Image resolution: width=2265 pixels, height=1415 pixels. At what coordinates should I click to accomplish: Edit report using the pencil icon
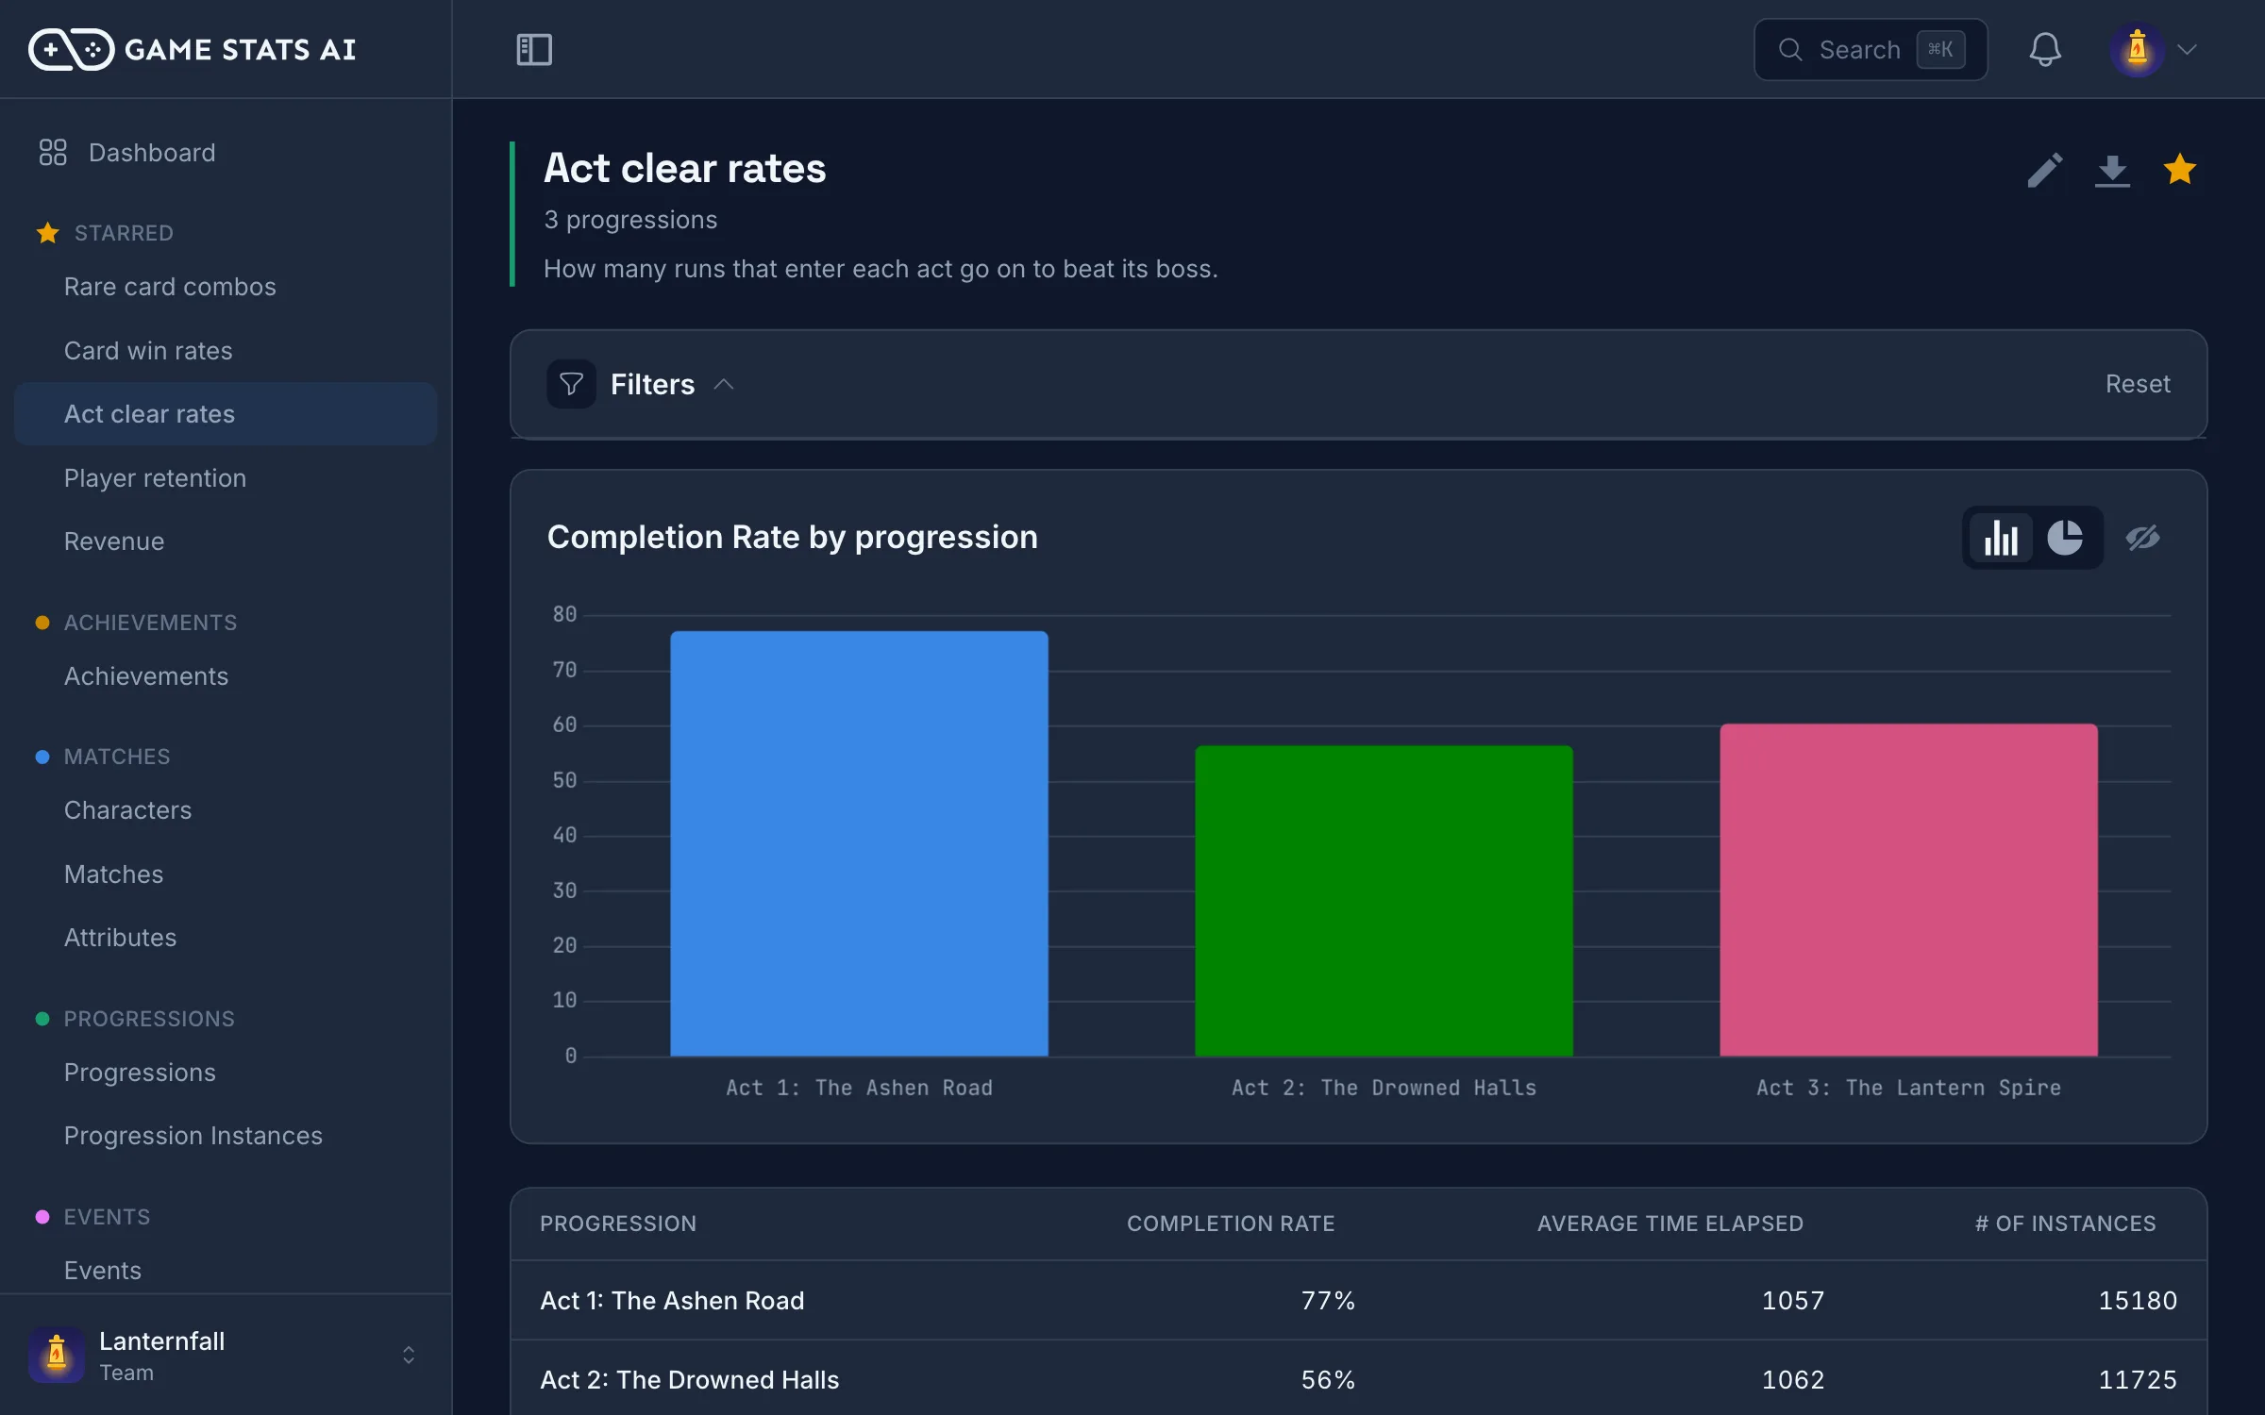[x=2044, y=171]
